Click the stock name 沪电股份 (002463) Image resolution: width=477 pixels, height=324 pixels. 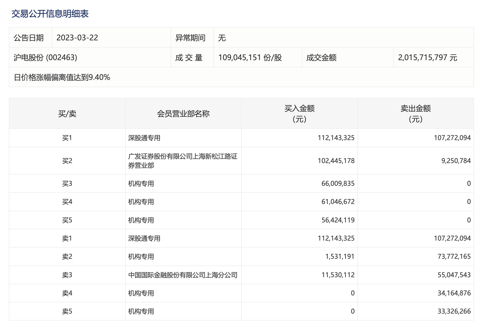(x=45, y=57)
